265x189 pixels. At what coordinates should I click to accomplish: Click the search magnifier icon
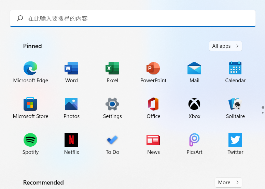coord(20,18)
